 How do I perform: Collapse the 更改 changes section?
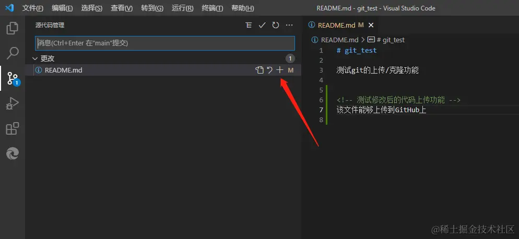[x=35, y=58]
